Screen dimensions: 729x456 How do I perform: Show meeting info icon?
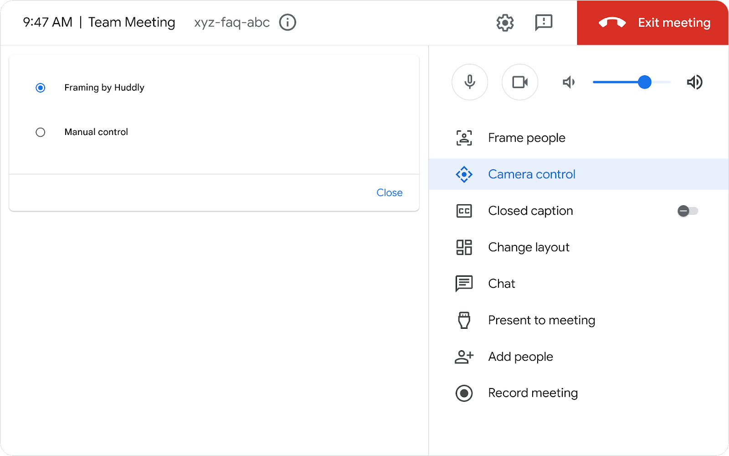coord(287,22)
